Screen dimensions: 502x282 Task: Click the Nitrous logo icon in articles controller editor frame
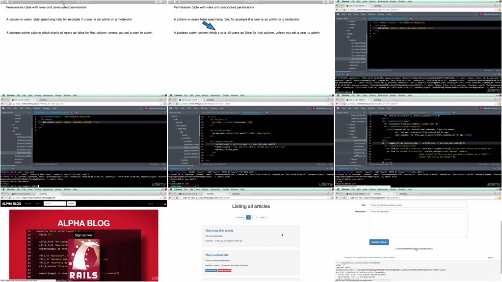click(x=171, y=108)
